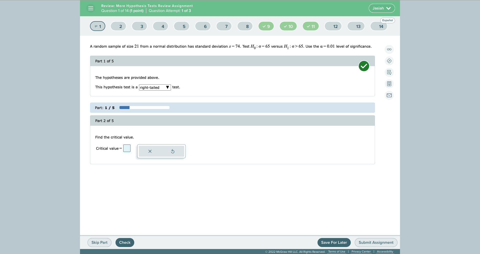480x254 pixels.
Task: Expand the Jasiah account dropdown
Action: (381, 8)
